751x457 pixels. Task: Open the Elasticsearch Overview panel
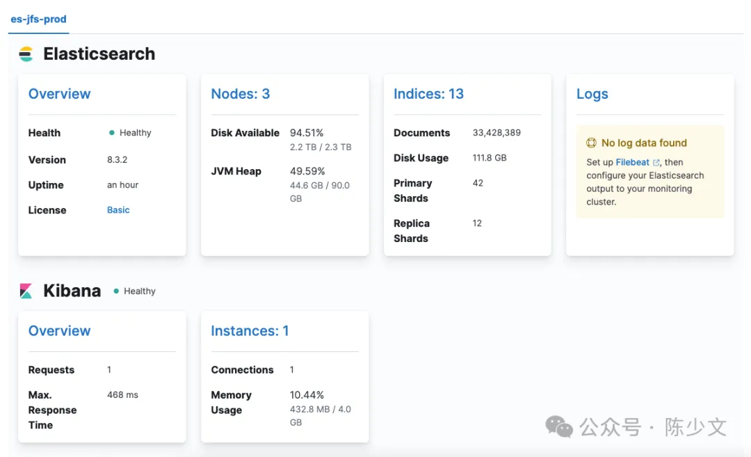click(59, 93)
